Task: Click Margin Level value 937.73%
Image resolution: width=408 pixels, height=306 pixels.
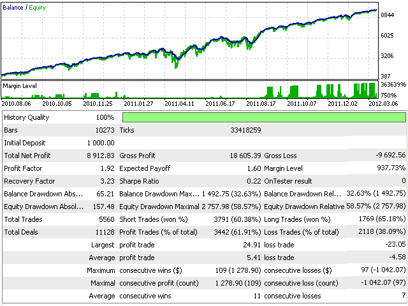Action: (391, 168)
